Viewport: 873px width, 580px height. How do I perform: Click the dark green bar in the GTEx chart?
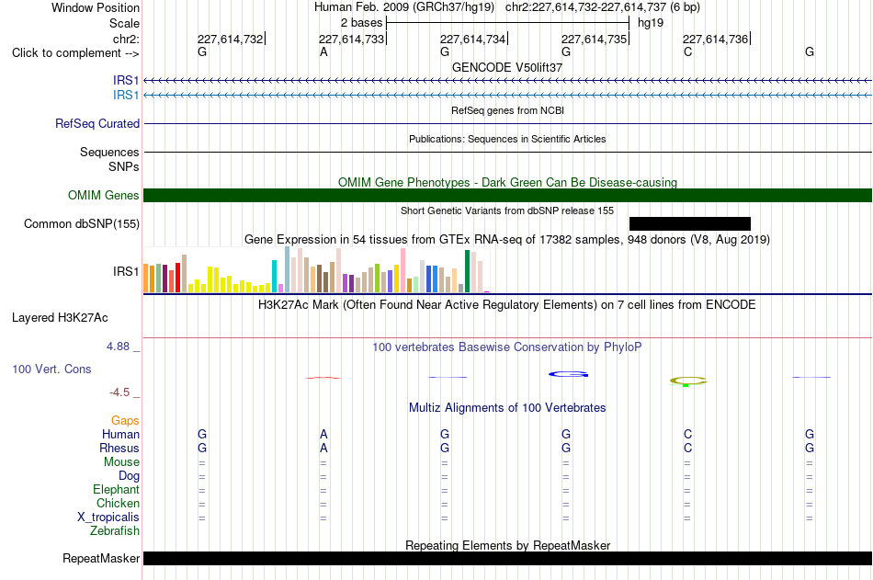[x=467, y=271]
